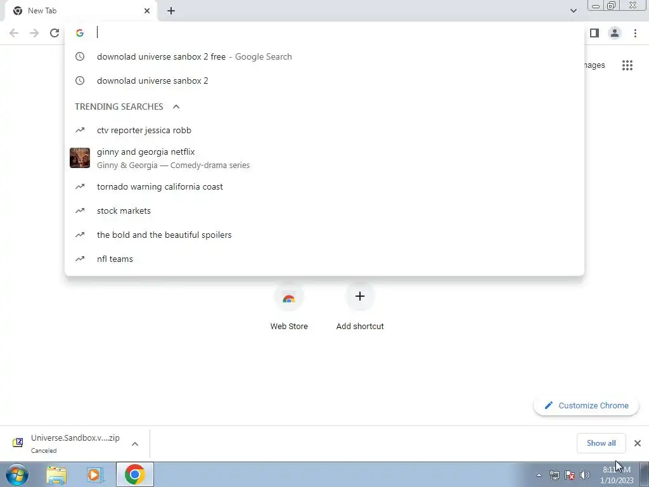Screen dimensions: 649x487
Task: Choose 'nfl teams' trending search
Action: click(x=324, y=259)
